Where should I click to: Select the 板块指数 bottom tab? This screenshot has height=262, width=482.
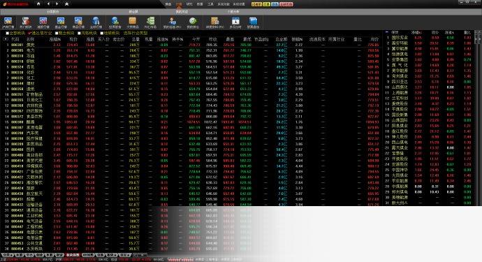(73, 255)
